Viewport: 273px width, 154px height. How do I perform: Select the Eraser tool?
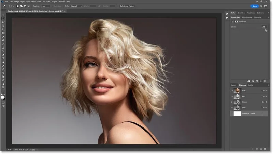pyautogui.click(x=3, y=55)
